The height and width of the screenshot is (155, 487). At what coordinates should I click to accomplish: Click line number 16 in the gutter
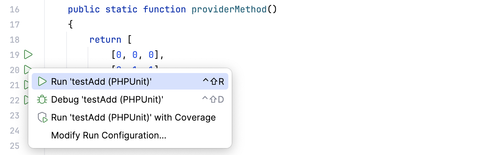pos(14,9)
